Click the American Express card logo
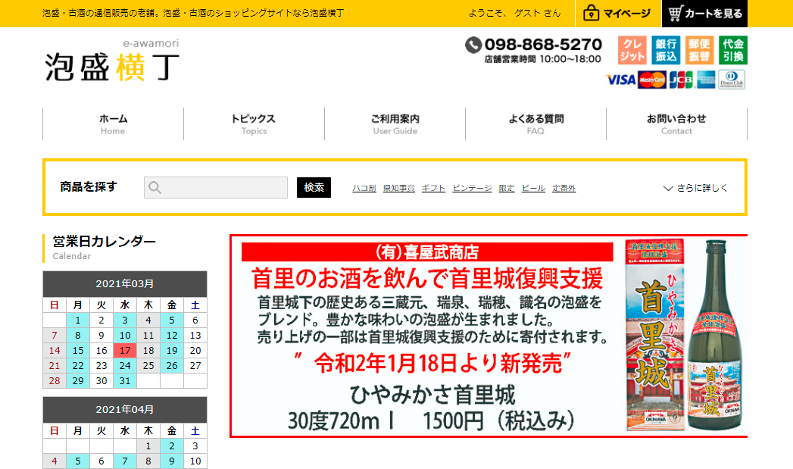793x469 pixels. (x=705, y=80)
